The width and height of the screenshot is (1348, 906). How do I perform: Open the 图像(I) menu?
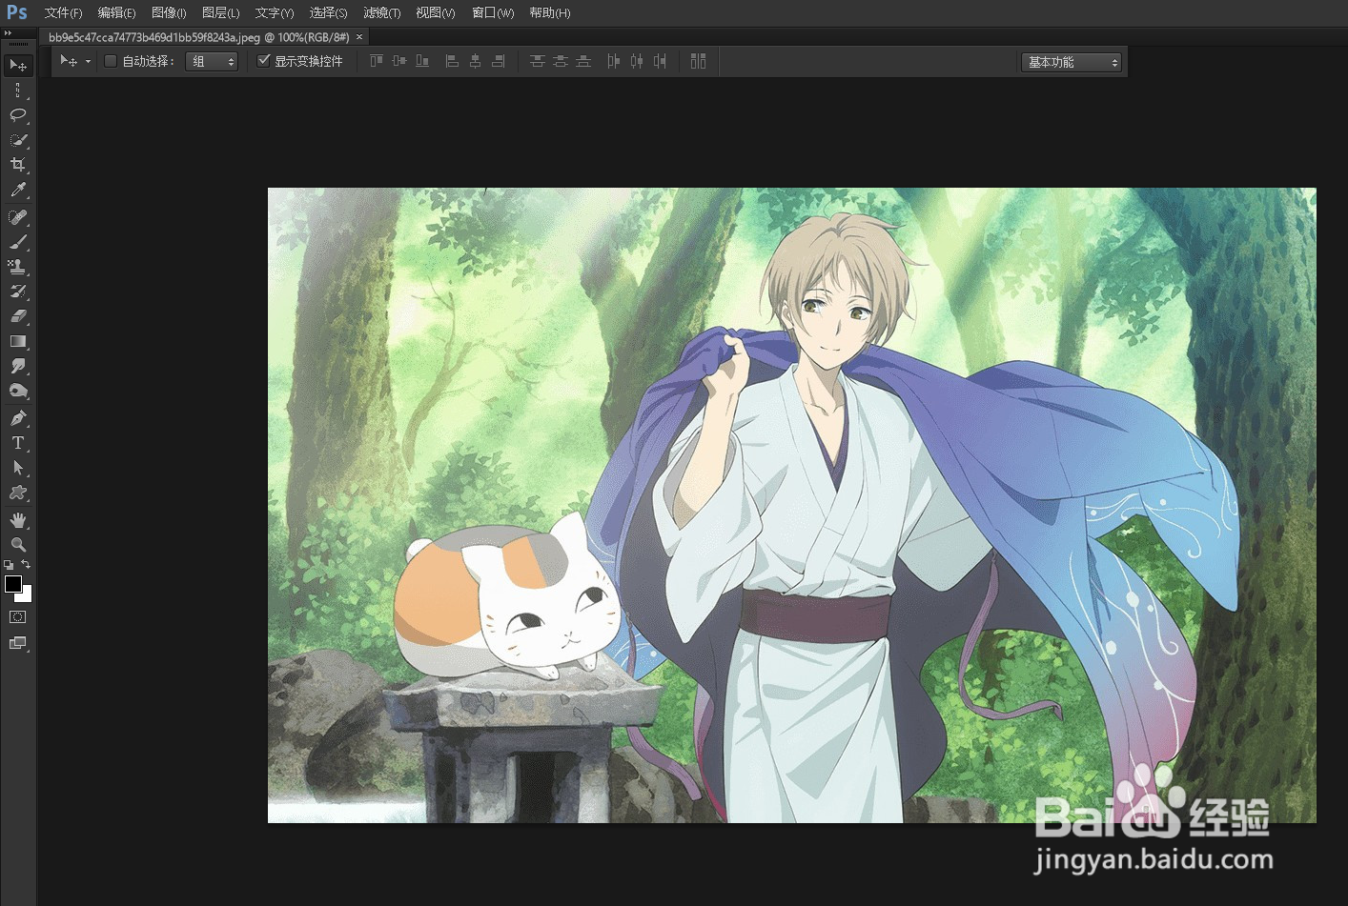(x=169, y=13)
